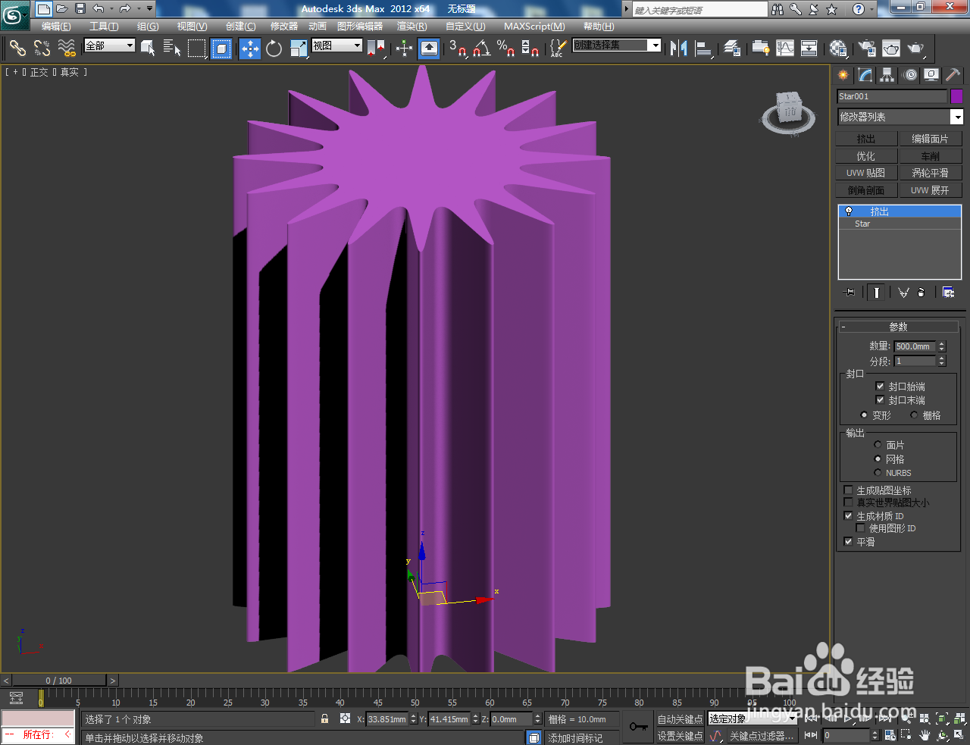Open the 全部 selection filter dropdown
Viewport: 970px width, 745px height.
pyautogui.click(x=110, y=45)
